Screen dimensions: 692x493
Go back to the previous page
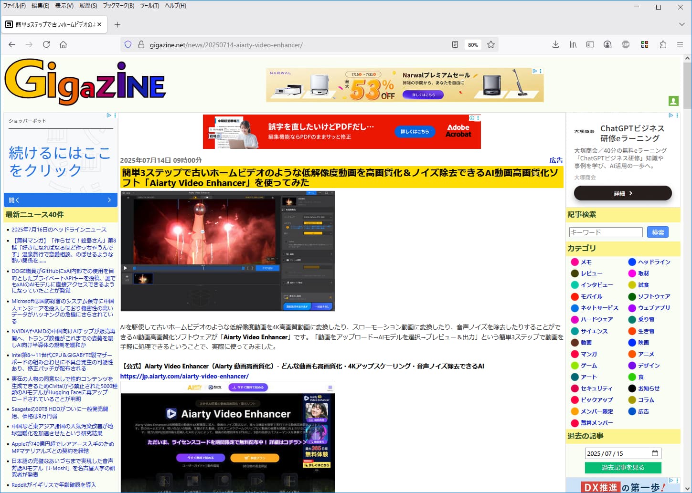[x=12, y=44]
